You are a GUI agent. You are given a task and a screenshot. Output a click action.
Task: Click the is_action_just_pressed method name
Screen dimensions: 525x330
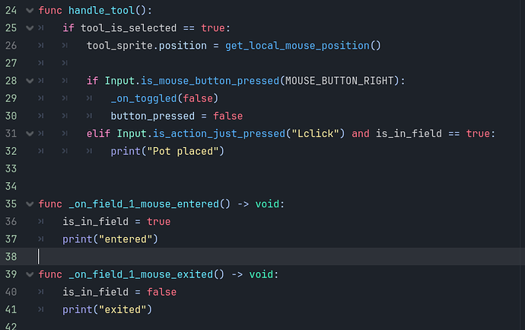tap(219, 134)
